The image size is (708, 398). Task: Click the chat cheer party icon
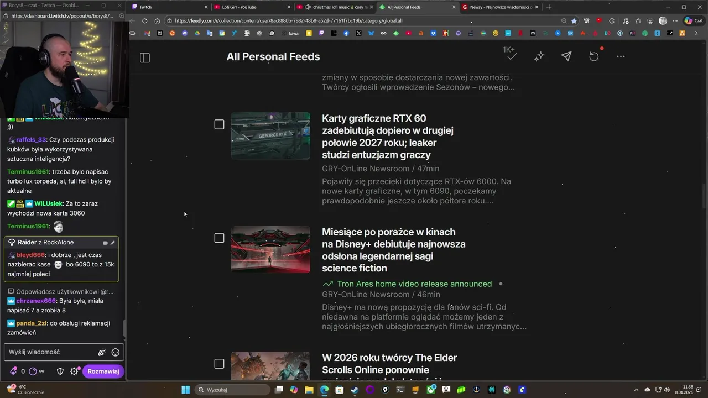(x=102, y=352)
